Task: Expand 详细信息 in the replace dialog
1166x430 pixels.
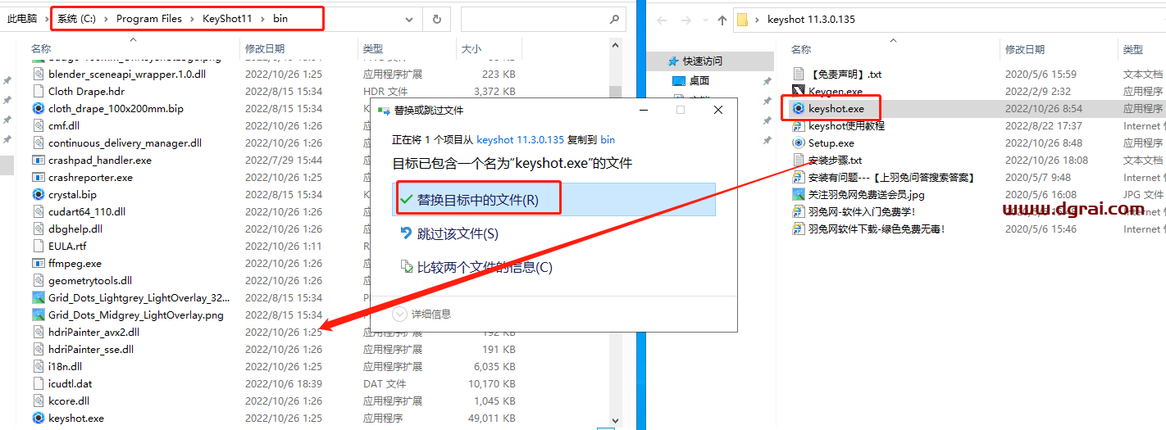Action: (421, 314)
